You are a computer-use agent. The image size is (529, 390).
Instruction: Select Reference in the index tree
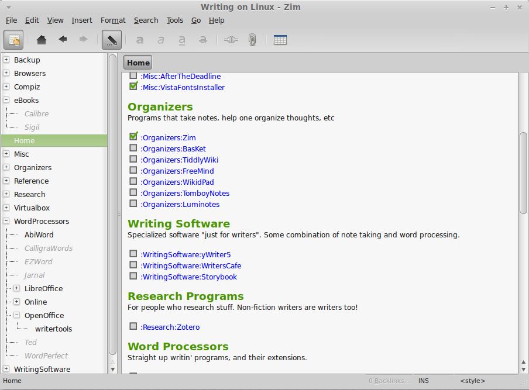tap(31, 181)
